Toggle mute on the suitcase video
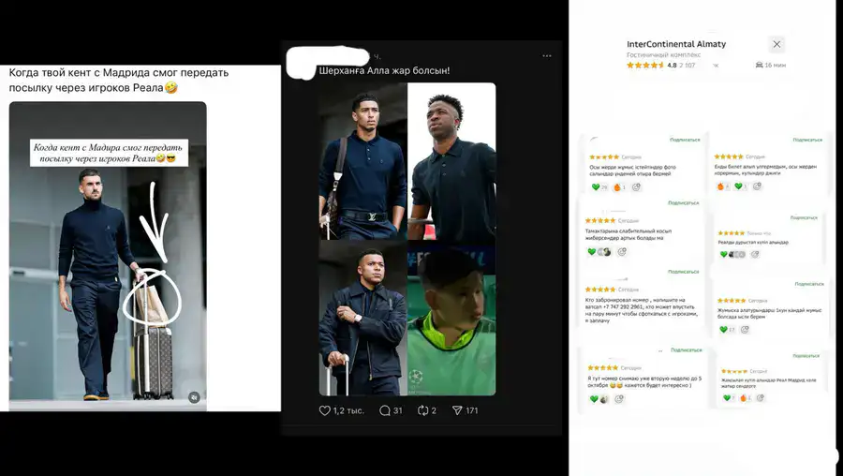 [x=194, y=397]
